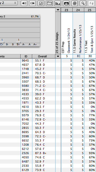Click the magnifying glass search icon

[x=83, y=3]
